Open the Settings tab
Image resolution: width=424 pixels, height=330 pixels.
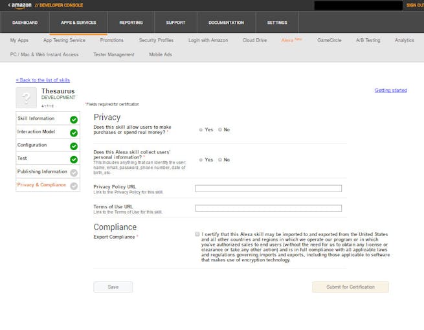(277, 23)
